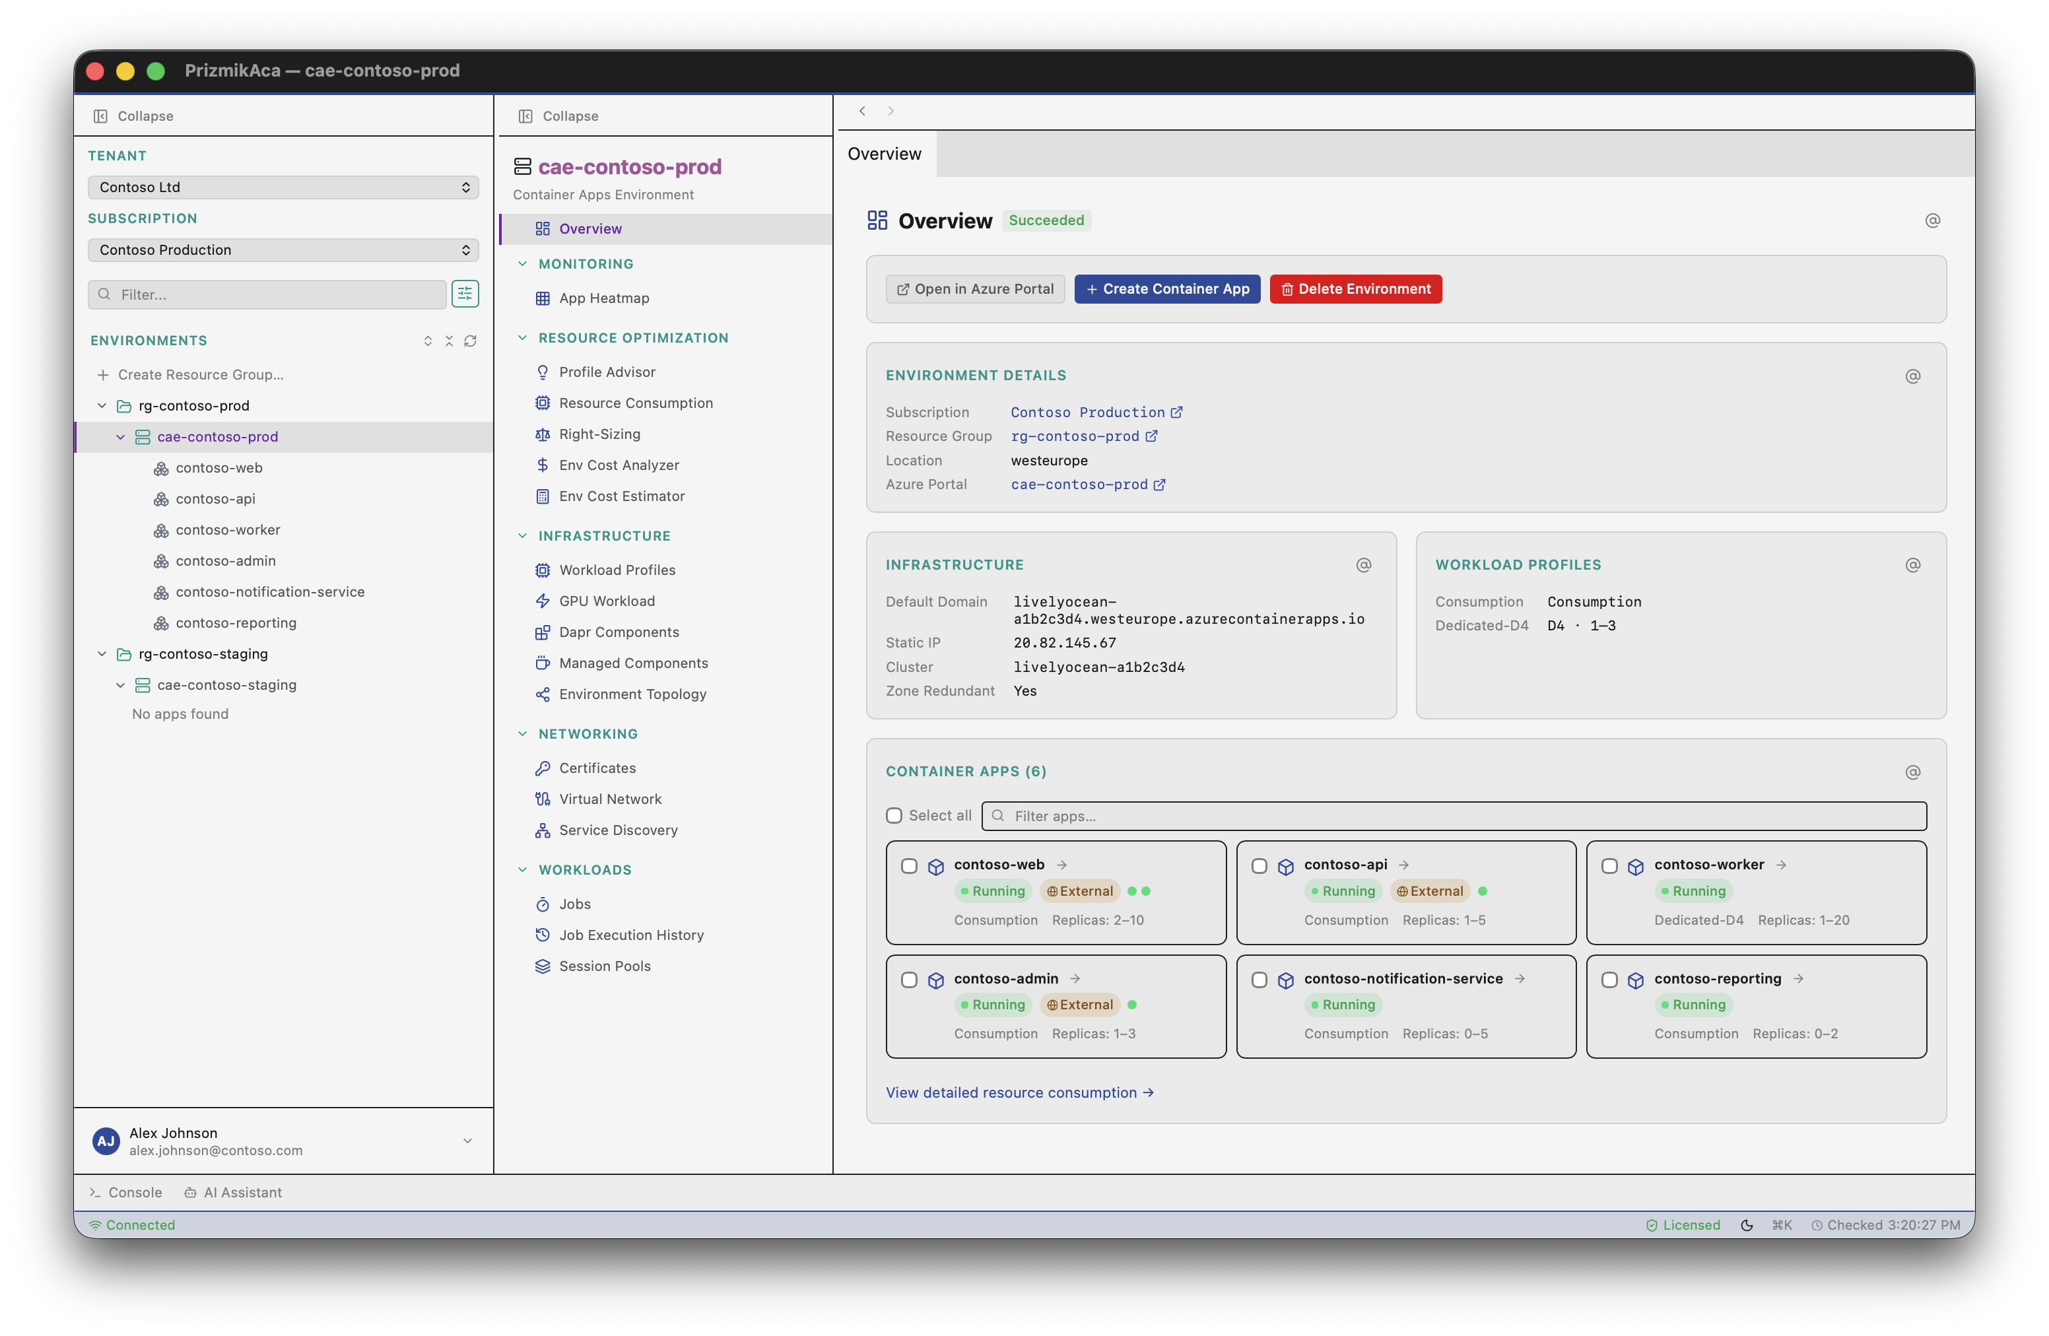
Task: Expand all environments with the up-down arrows icon
Action: click(428, 341)
